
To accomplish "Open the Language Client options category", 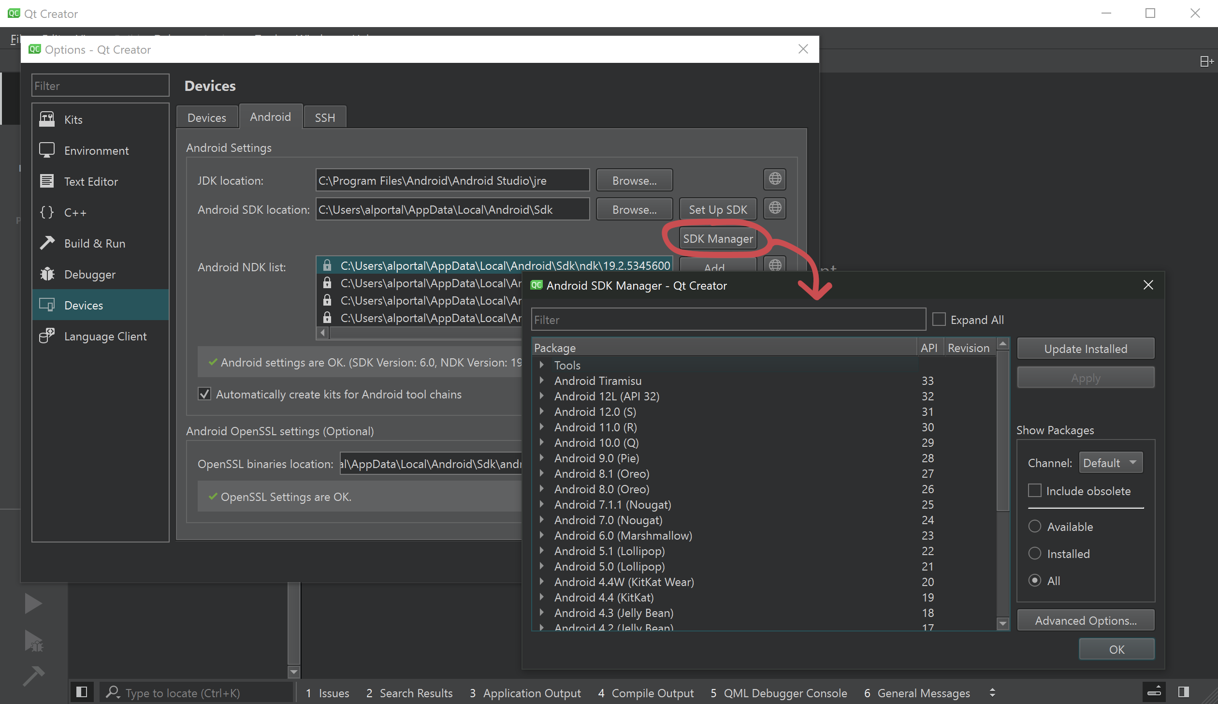I will 101,336.
